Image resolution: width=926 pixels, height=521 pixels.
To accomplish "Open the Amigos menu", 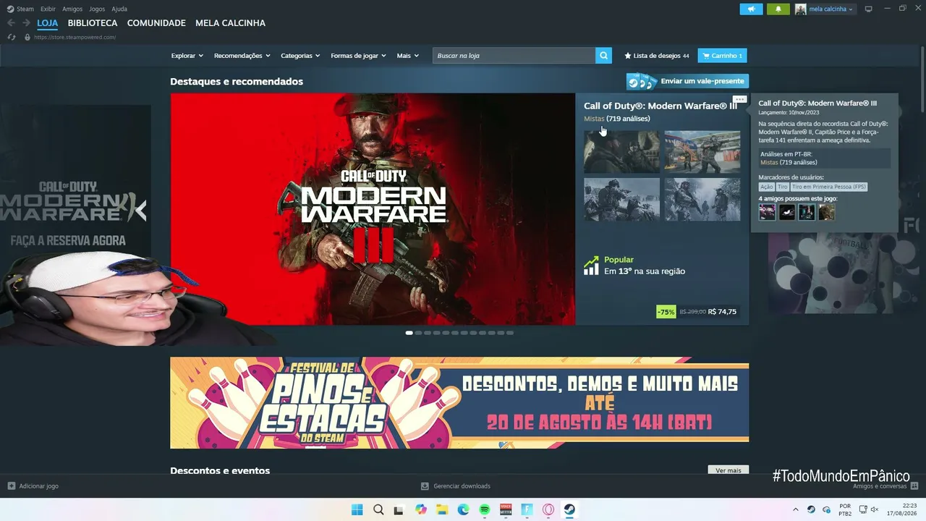I will pyautogui.click(x=72, y=9).
